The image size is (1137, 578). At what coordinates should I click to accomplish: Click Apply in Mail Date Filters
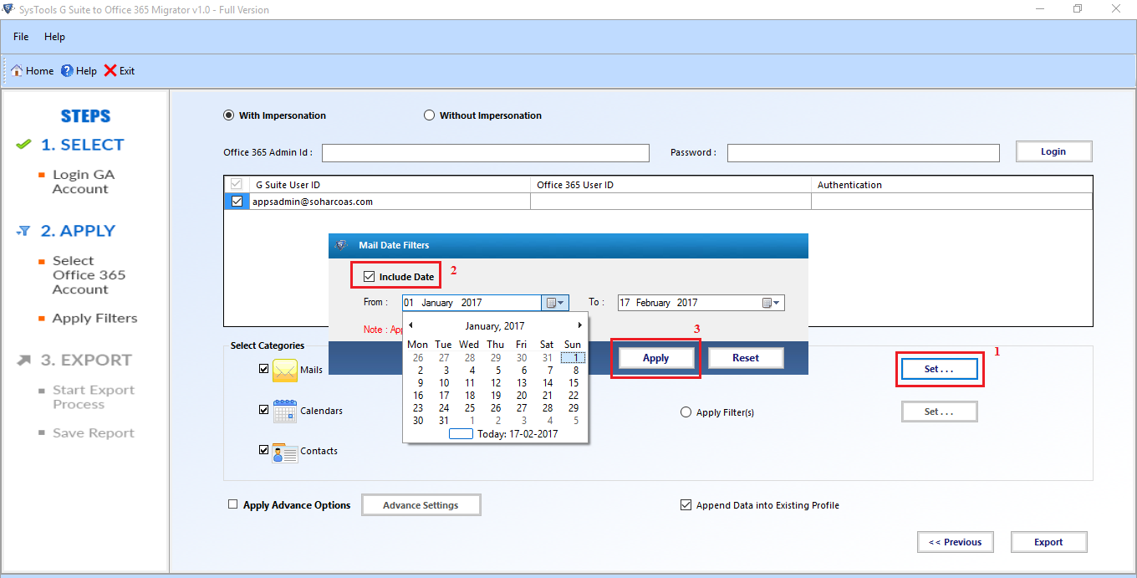(656, 358)
